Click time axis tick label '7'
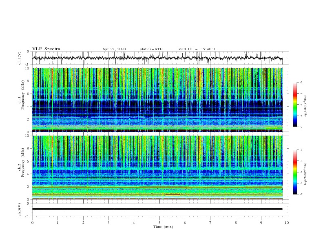The height and width of the screenshot is (250, 323). 210,223
